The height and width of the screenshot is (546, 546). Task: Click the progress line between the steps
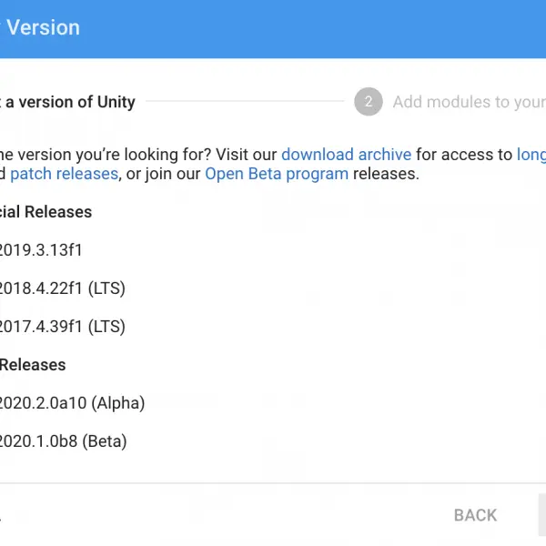(245, 101)
